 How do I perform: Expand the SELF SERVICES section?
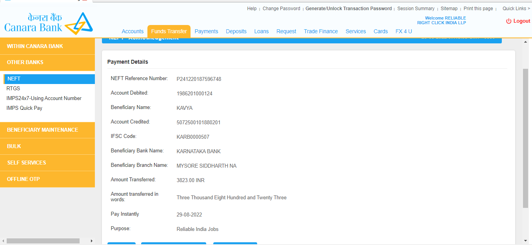tap(47, 163)
